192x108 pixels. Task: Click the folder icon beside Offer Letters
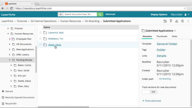14,55
